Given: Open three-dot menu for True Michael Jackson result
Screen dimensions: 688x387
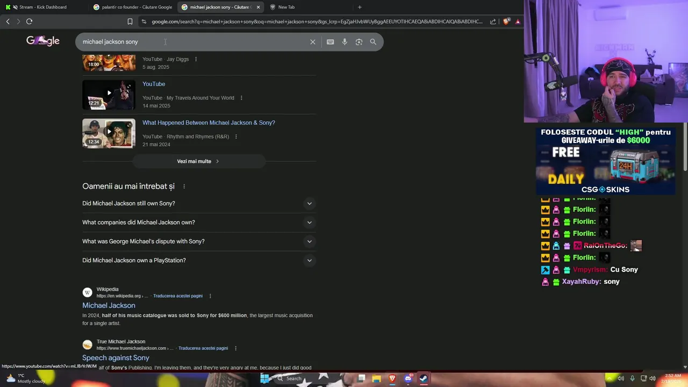Looking at the screenshot, I should (x=235, y=348).
